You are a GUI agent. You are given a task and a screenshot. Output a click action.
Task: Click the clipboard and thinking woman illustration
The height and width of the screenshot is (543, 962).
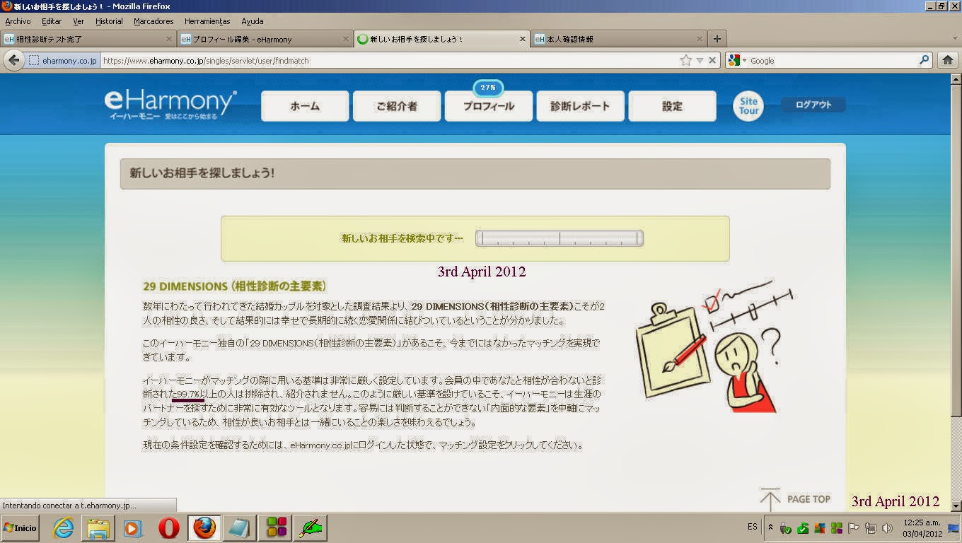[714, 346]
